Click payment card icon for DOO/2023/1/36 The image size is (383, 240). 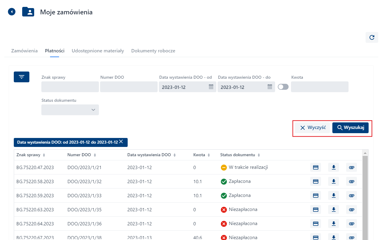coord(315,224)
